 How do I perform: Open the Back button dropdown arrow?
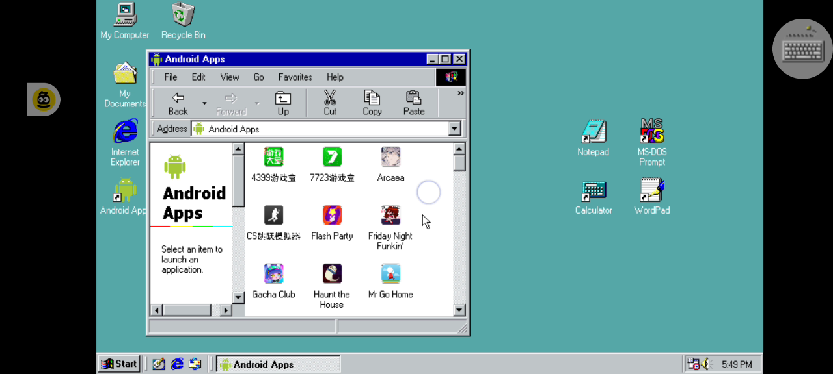(x=204, y=102)
